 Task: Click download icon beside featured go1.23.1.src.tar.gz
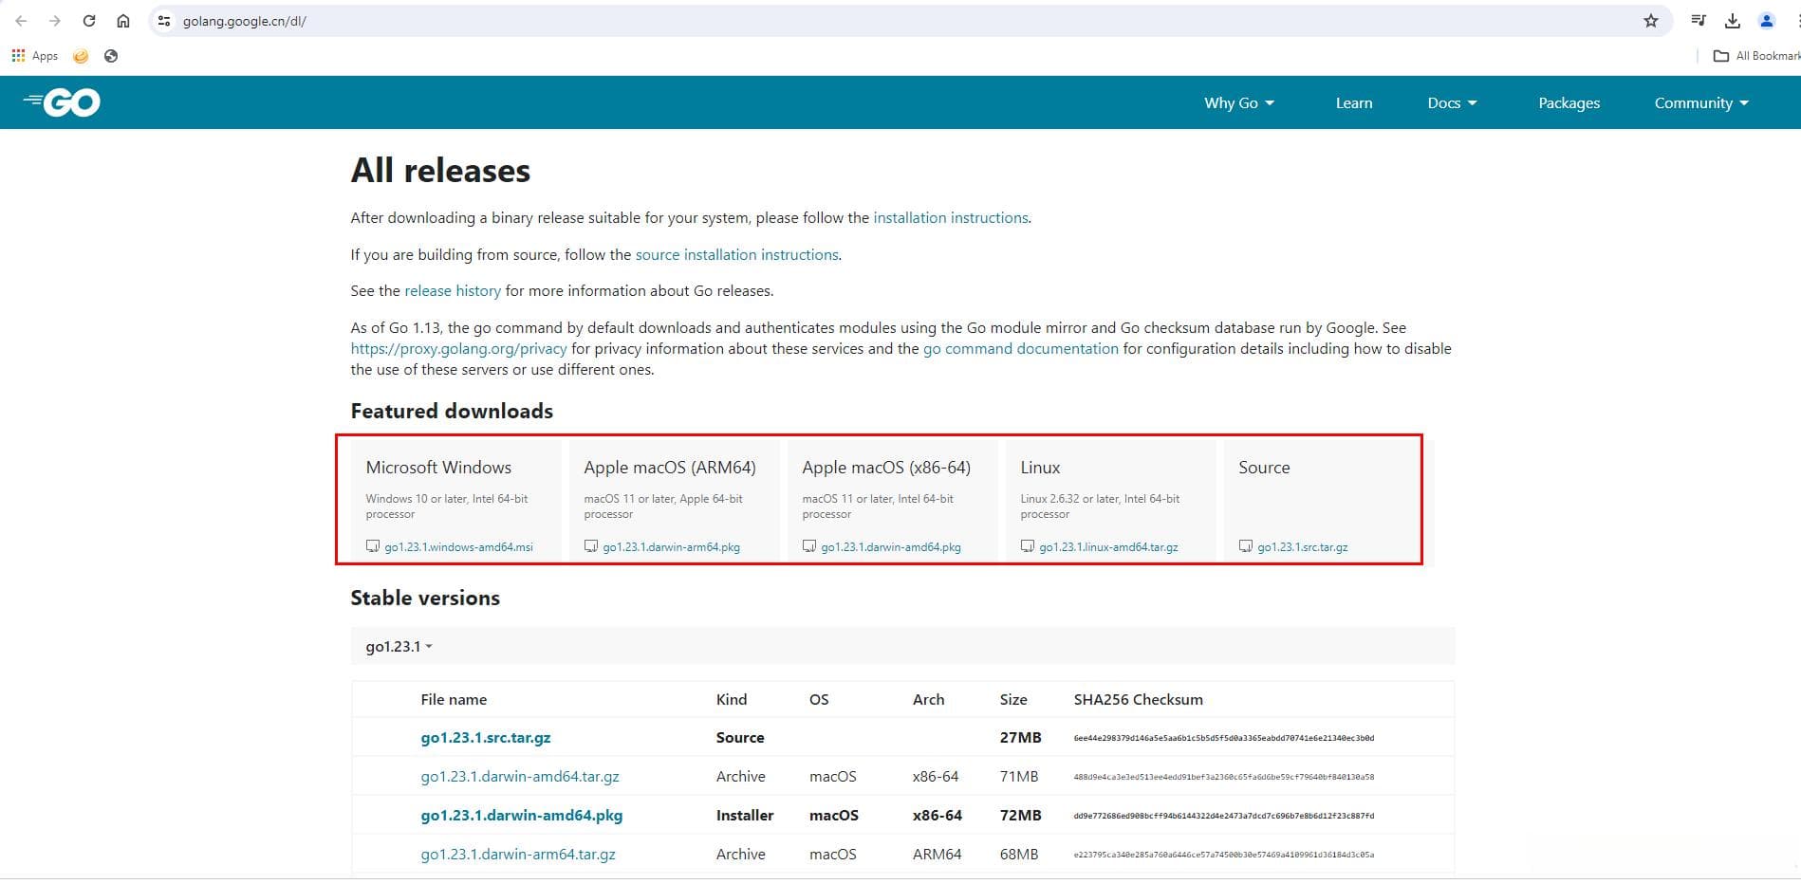pos(1246,546)
